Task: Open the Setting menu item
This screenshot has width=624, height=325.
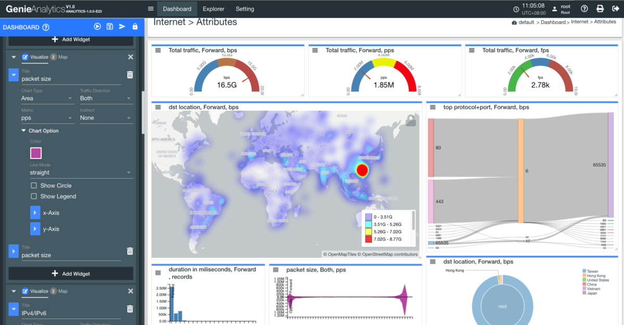Action: (244, 9)
